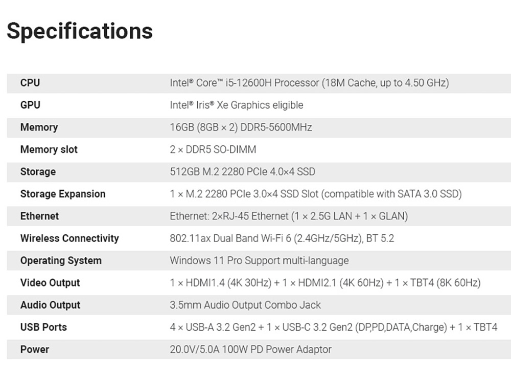Click the Intel Core i5-12600H Processor text
Image resolution: width=511 pixels, height=372 pixels.
point(309,83)
